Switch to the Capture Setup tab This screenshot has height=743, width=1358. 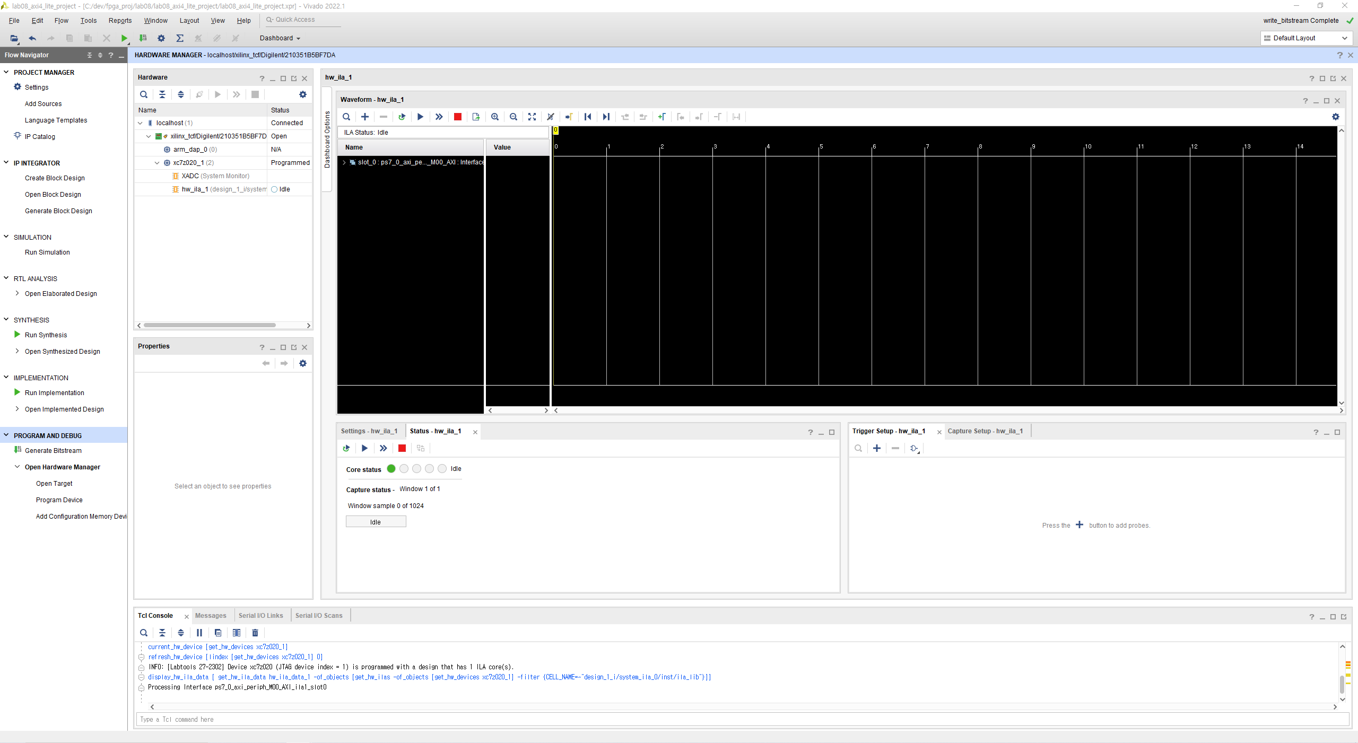pyautogui.click(x=985, y=431)
